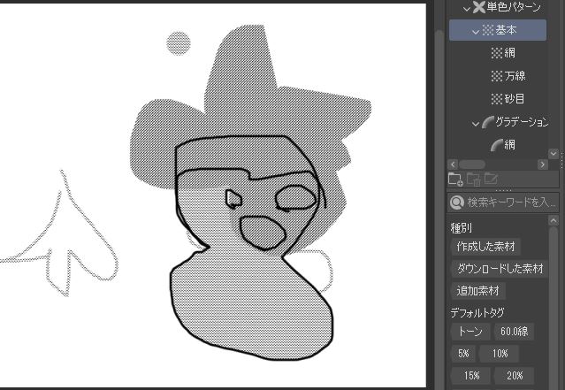The height and width of the screenshot is (390, 565).
Task: Click the small toned circle on canvas
Action: (179, 43)
